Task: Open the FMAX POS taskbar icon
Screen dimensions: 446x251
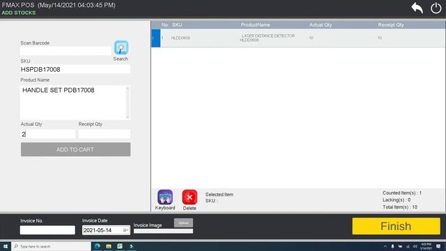Action: coord(131,246)
